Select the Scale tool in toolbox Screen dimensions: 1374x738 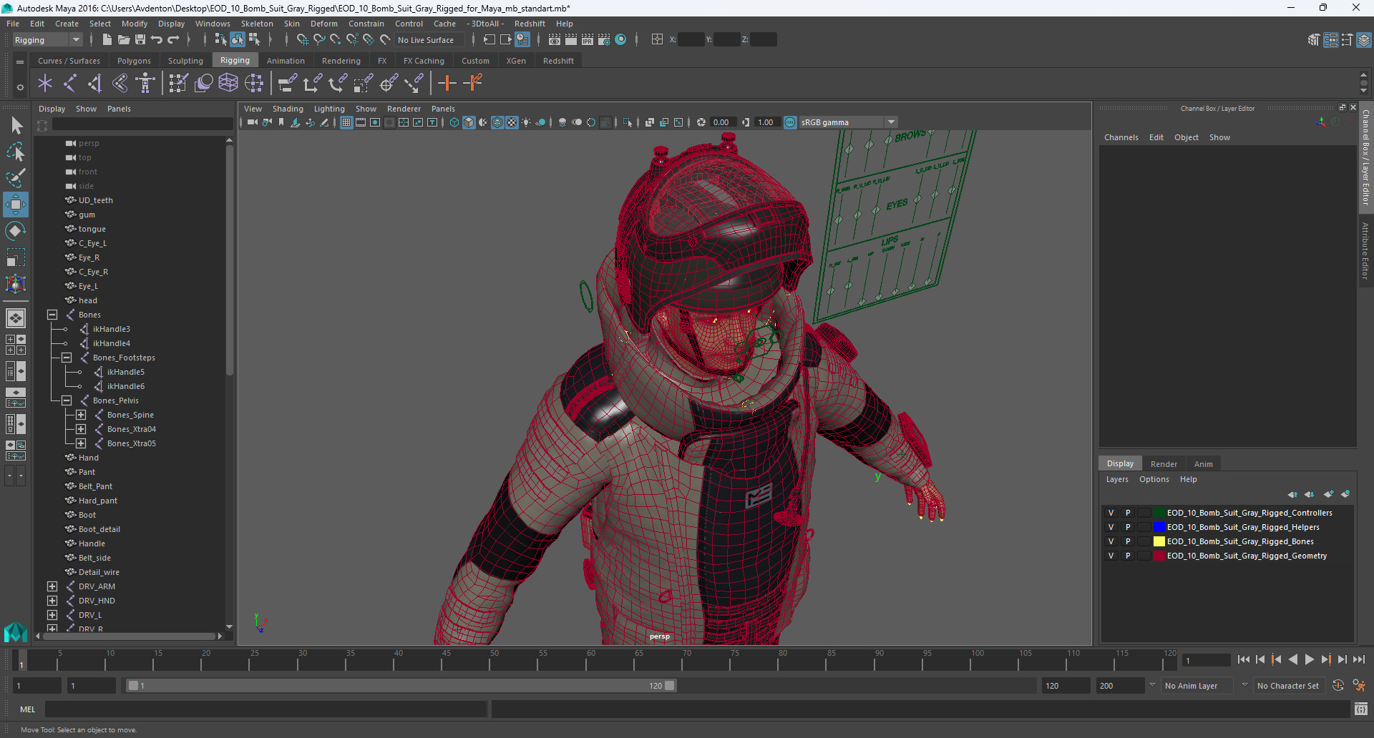coord(16,257)
